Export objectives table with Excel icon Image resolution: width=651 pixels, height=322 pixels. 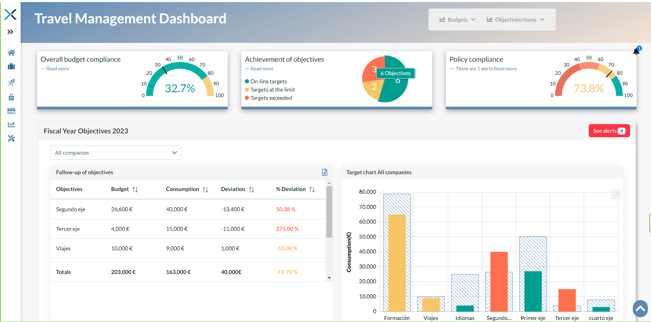pos(325,172)
